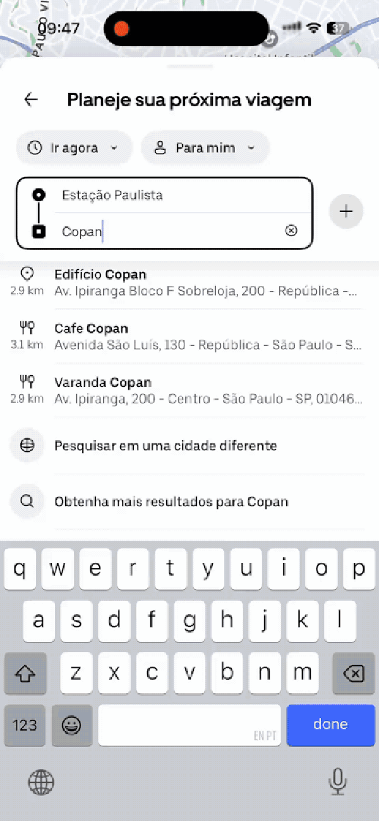Expand the Para mim rider selector
Viewport: 379px width, 821px height.
205,147
